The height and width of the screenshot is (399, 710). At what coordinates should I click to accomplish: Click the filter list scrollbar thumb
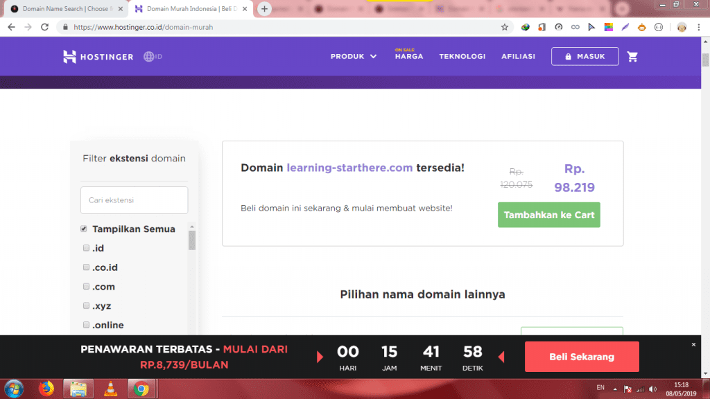[192, 240]
